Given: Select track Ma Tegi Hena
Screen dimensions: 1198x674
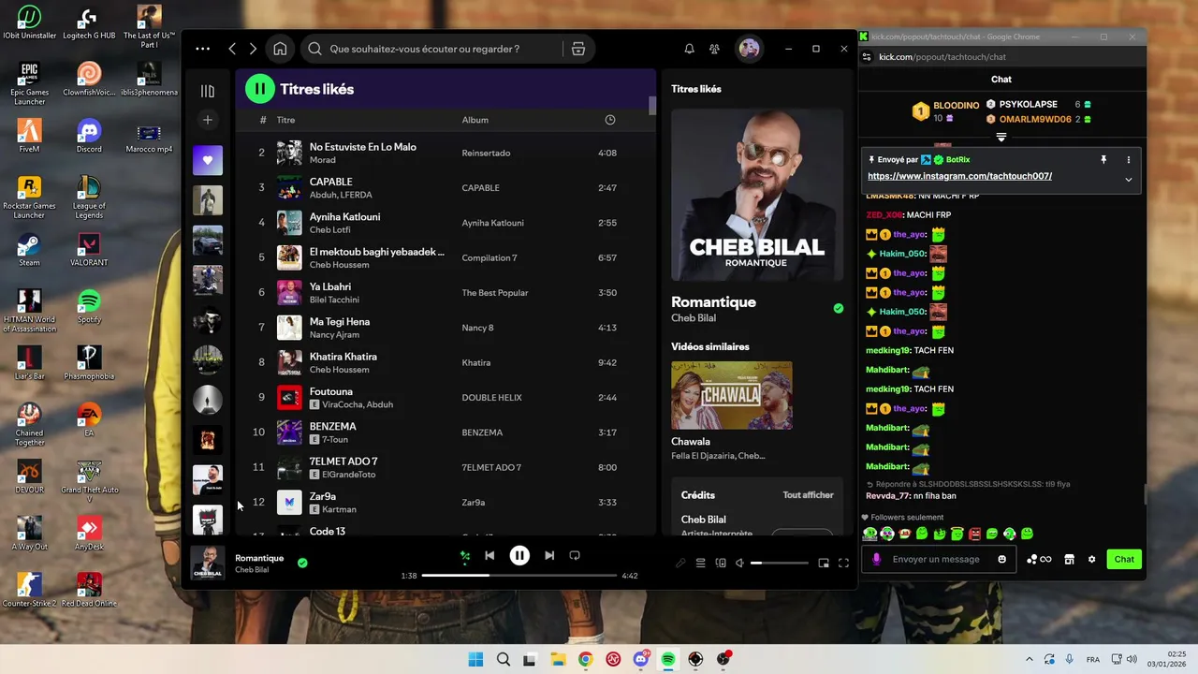Looking at the screenshot, I should pos(445,328).
